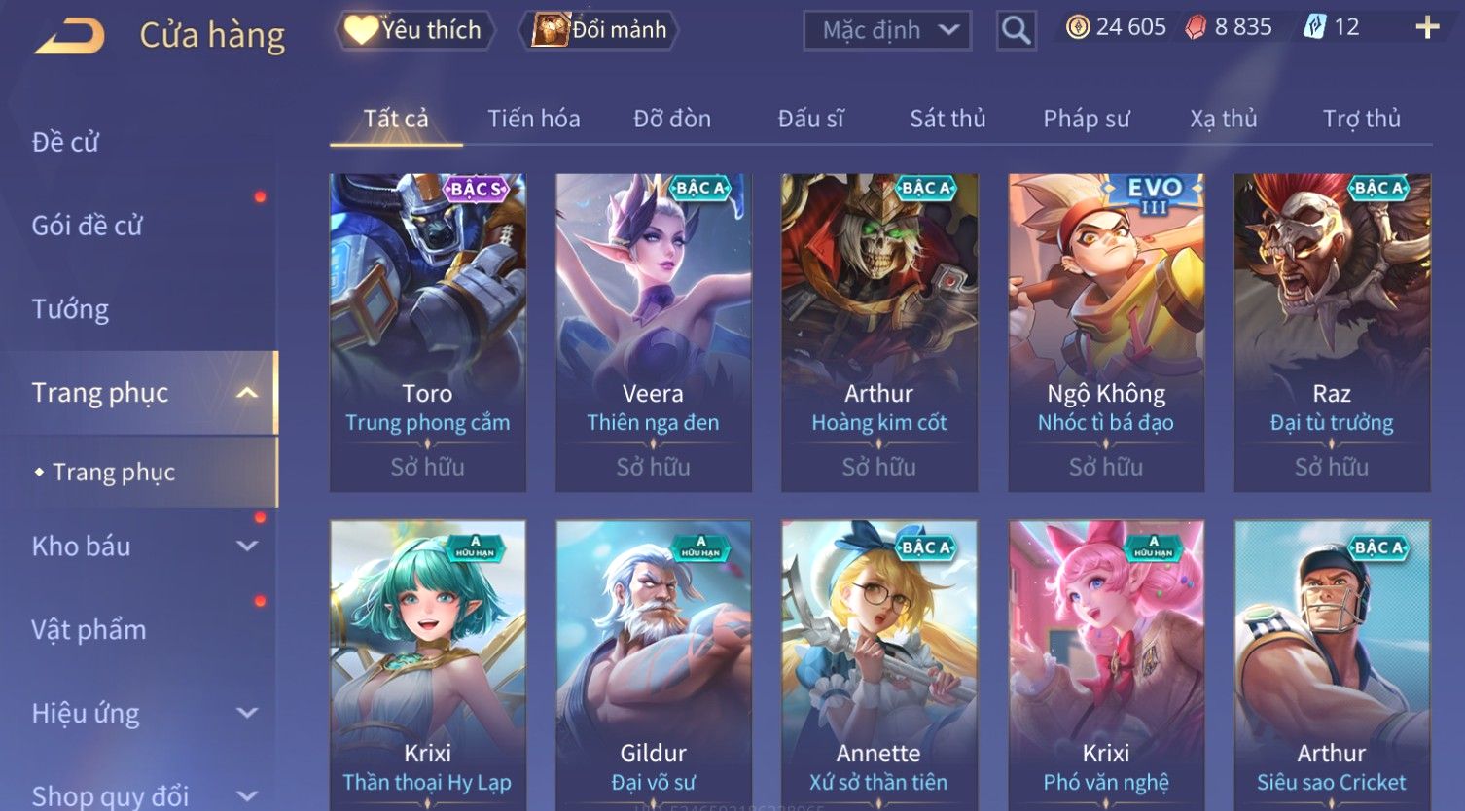Open the Mặc định sort dropdown

click(x=887, y=30)
